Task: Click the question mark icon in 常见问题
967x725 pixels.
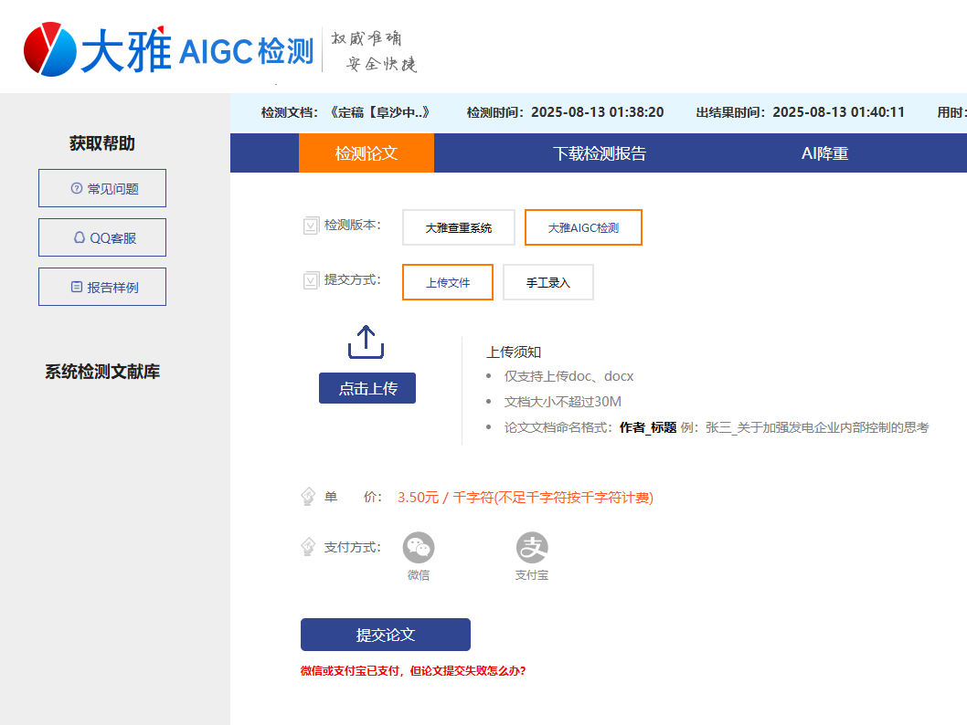Action: tap(77, 188)
